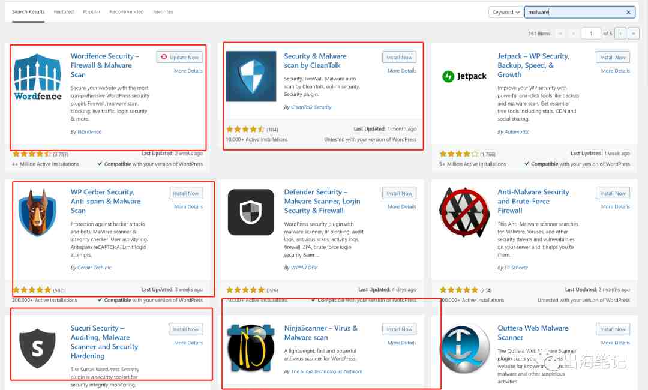Open More Details for CleanTalk plugin
Viewport: 648px width, 390px height.
point(402,71)
